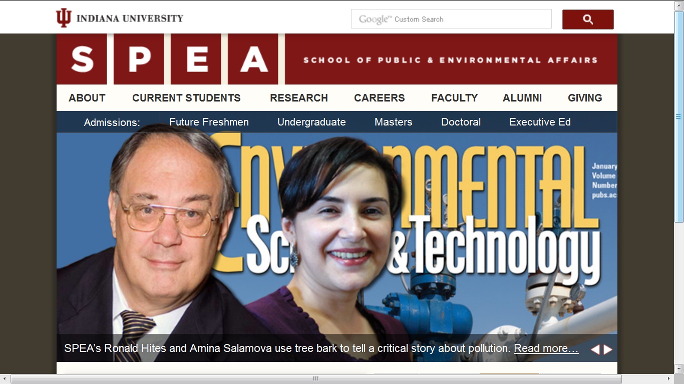Focus the Google Custom Search field
This screenshot has width=684, height=384.
[451, 19]
